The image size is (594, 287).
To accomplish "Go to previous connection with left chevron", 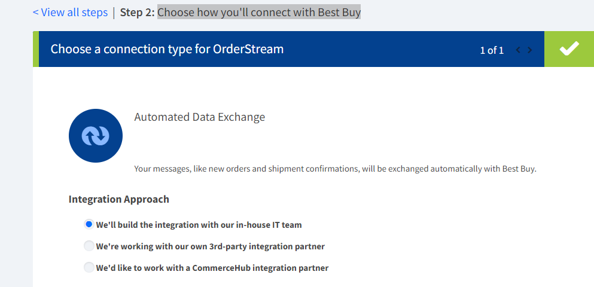I will click(x=518, y=50).
